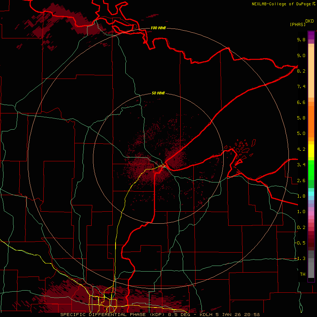Screen dimensions: 317x317
Task: Pick the cyan color bar segment
Action: (311, 194)
